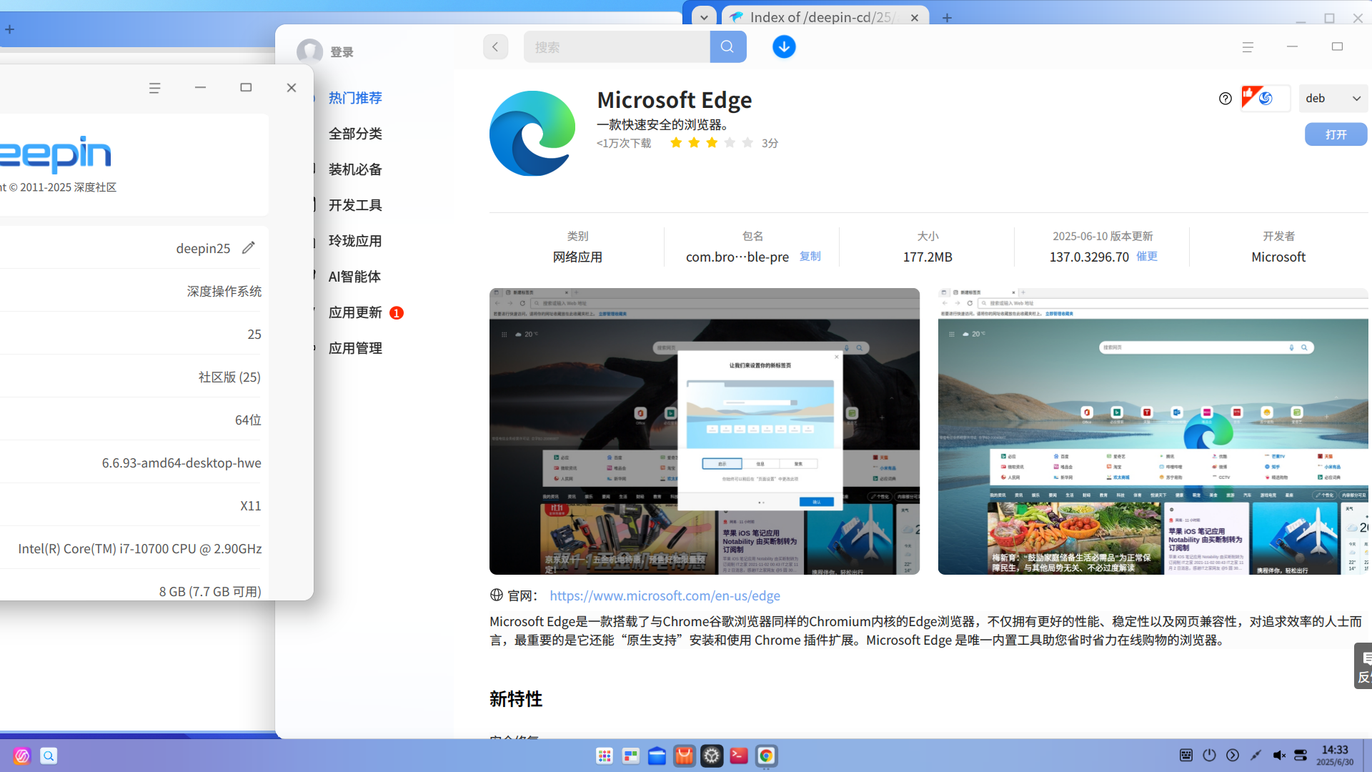The image size is (1372, 772).
Task: Open a new tab with the browser plus button
Action: 947,17
